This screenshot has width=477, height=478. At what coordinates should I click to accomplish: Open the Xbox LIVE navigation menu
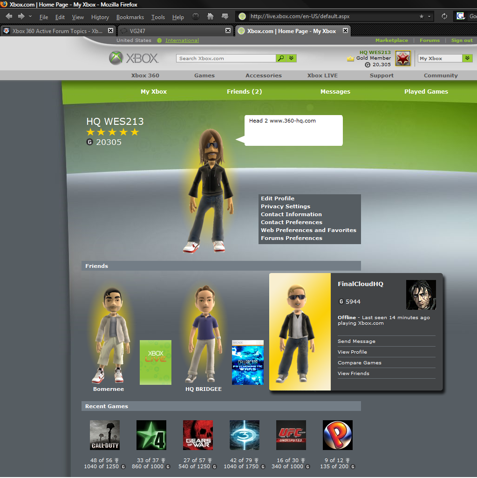(322, 75)
